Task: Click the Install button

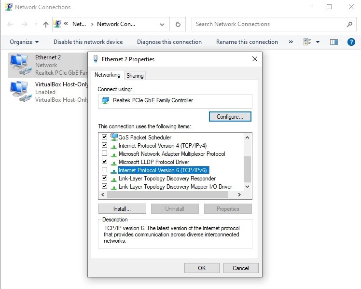Action: click(122, 209)
